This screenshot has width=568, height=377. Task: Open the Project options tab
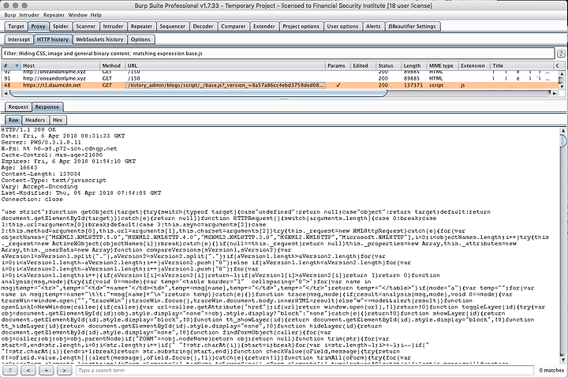(x=301, y=27)
